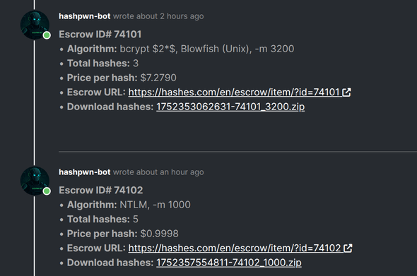Viewport: 417px width, 276px height.
Task: Open escrow URL for item id=74101
Action: point(235,92)
